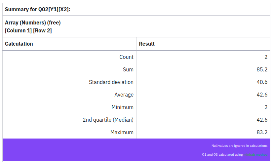Click the Average result value
272x162 pixels.
262,95
